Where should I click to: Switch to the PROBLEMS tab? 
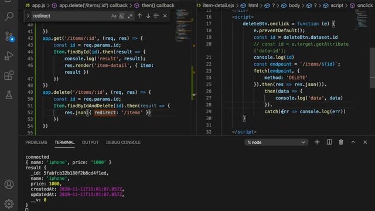[36, 142]
